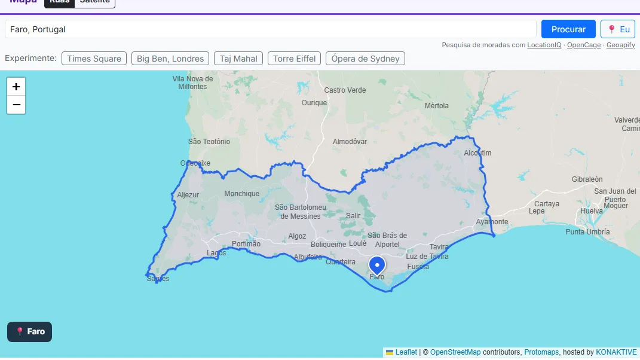Click the Algoz map label

297,236
